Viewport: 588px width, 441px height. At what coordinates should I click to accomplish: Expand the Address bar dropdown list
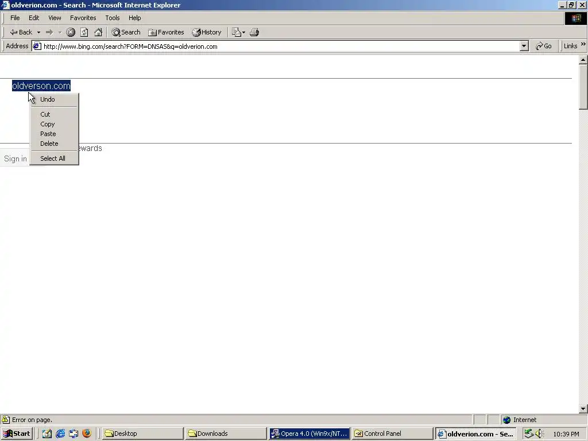[524, 47]
